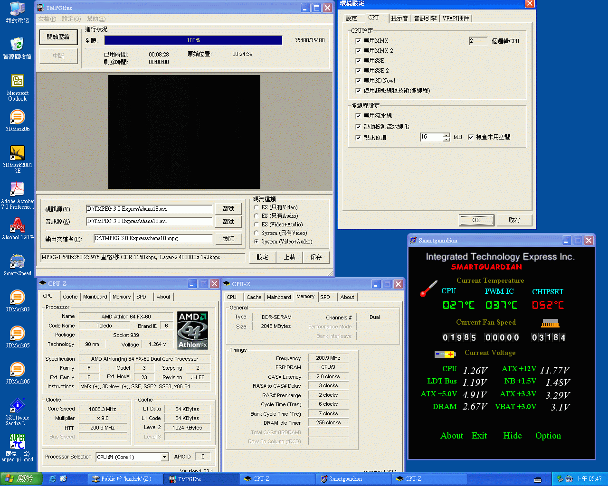
Task: Increase the 視訊預讀 MB spinner value
Action: click(x=446, y=135)
